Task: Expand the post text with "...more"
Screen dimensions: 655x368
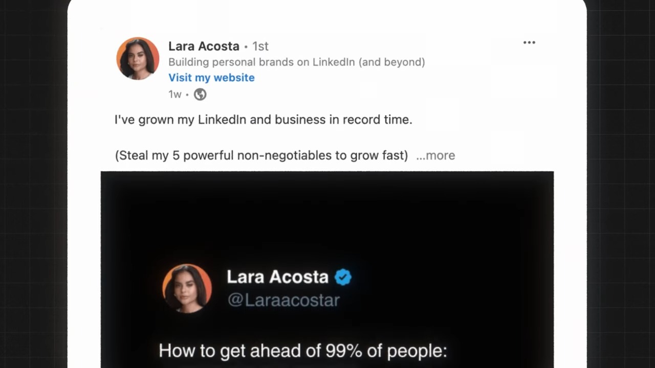Action: (x=435, y=155)
